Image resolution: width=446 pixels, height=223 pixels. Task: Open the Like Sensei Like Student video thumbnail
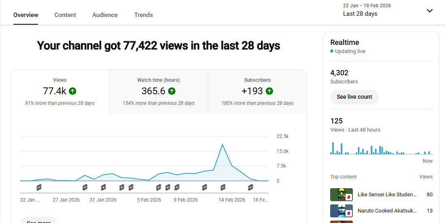tap(341, 195)
